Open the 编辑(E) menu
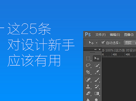Screen dimensions: 136x101 [115, 35]
